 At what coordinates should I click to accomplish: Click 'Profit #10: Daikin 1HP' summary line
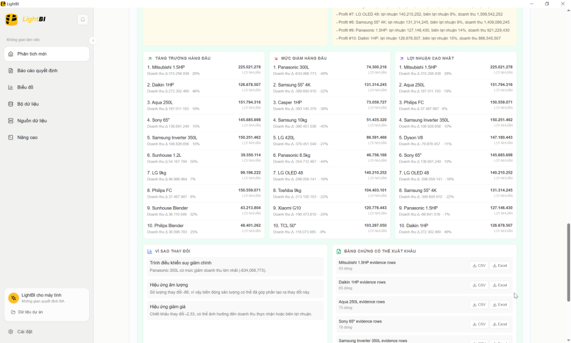tap(418, 38)
